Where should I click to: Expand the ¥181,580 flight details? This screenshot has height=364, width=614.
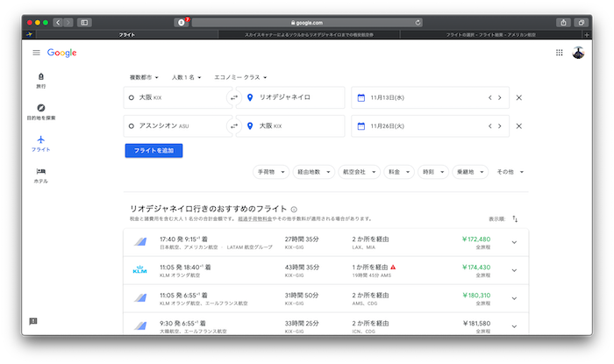pos(514,326)
